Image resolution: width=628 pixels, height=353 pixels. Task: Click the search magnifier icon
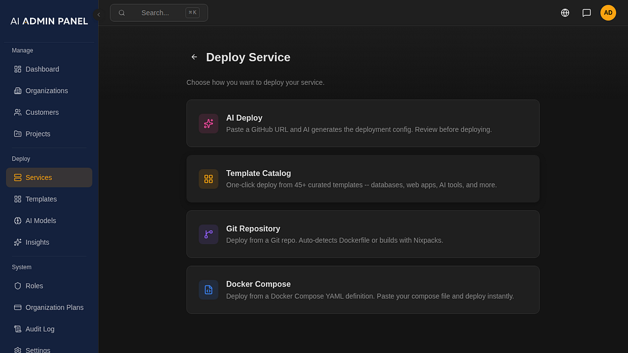click(122, 13)
